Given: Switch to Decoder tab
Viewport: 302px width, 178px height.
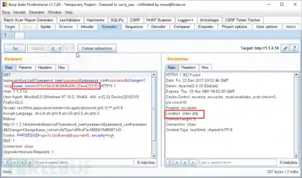Looking at the screenshot, I should [x=158, y=27].
